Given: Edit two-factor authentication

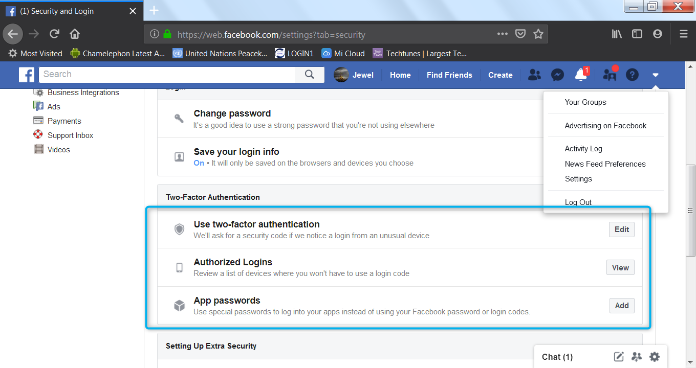Looking at the screenshot, I should (621, 229).
